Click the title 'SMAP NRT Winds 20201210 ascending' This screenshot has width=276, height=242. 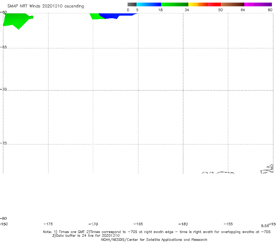pos(46,6)
